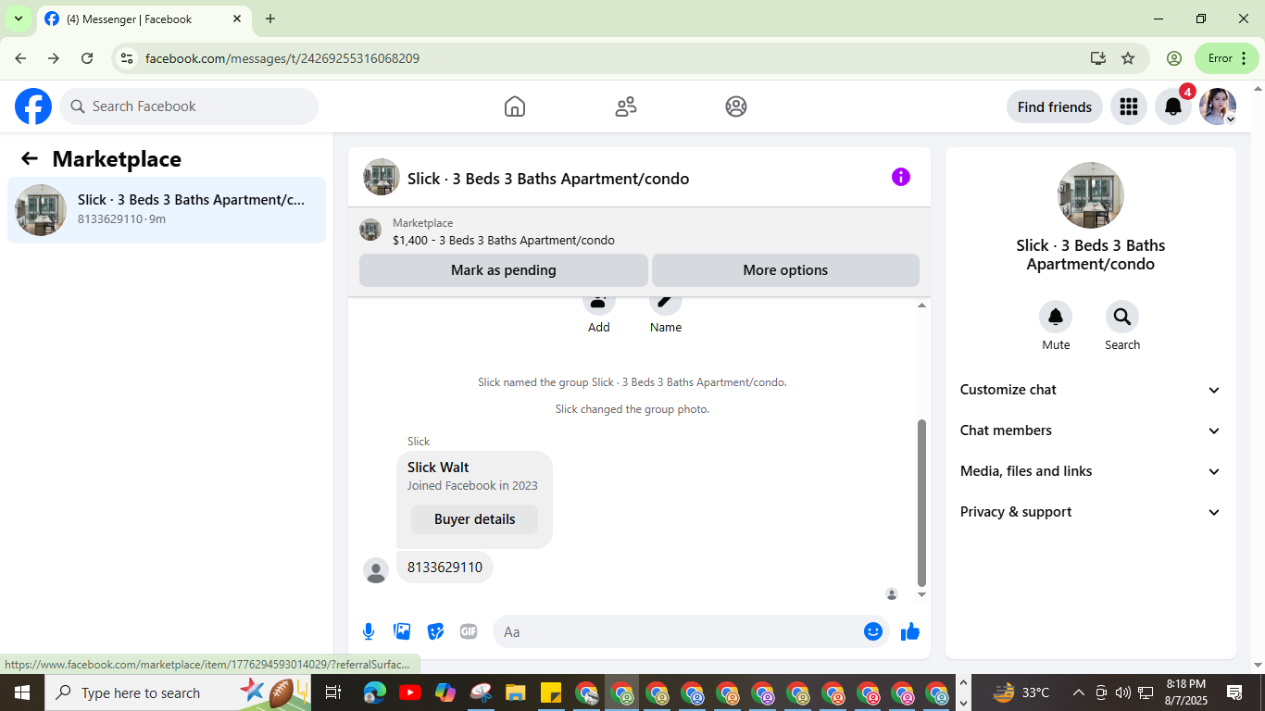The width and height of the screenshot is (1265, 711).
Task: Open Windows notification center icon
Action: (x=1234, y=692)
